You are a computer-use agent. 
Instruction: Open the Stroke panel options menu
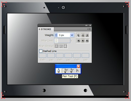(x=89, y=29)
